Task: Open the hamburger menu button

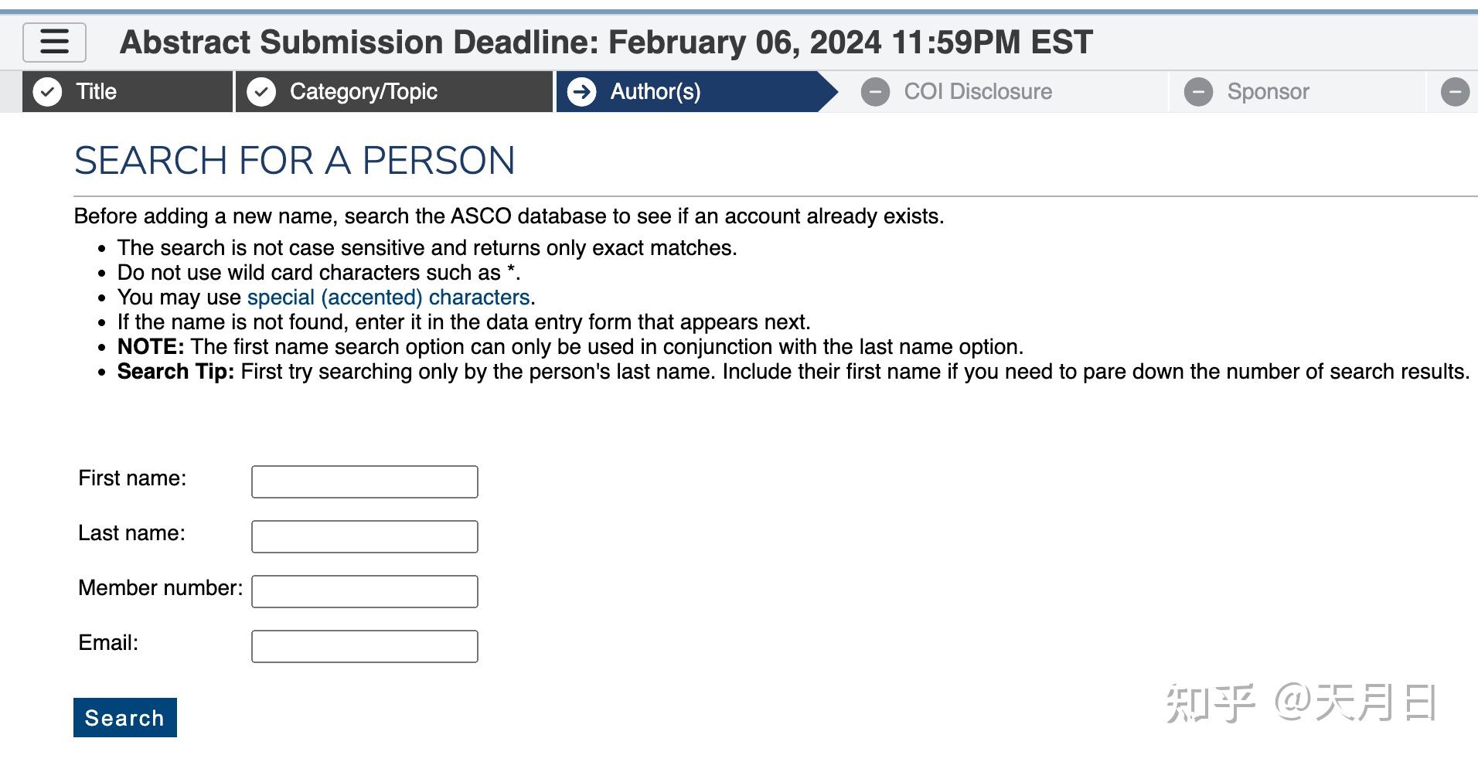Action: tap(54, 42)
